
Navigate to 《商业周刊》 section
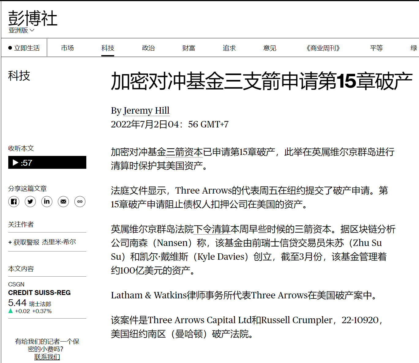323,48
